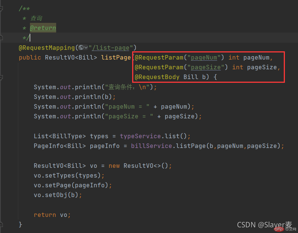Click the vo.setTypes(types); statement

point(69,175)
